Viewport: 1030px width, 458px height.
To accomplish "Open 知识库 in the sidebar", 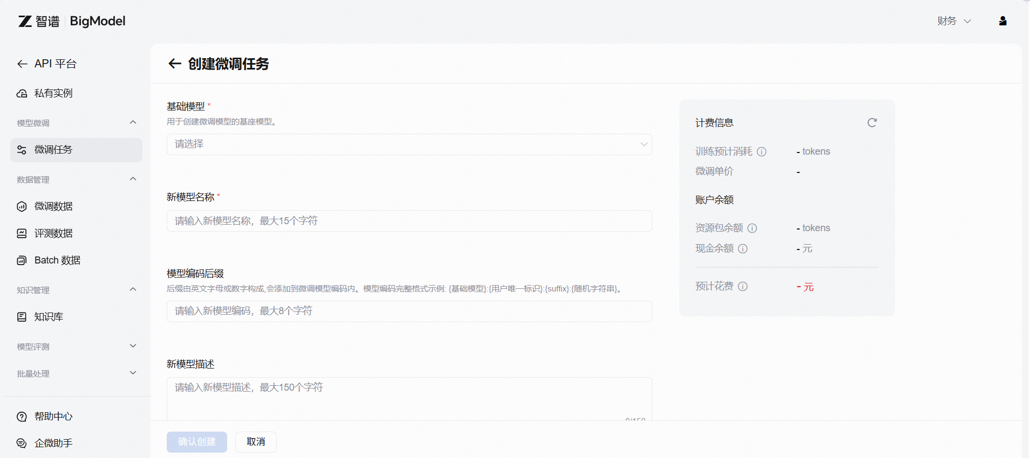I will coord(49,317).
